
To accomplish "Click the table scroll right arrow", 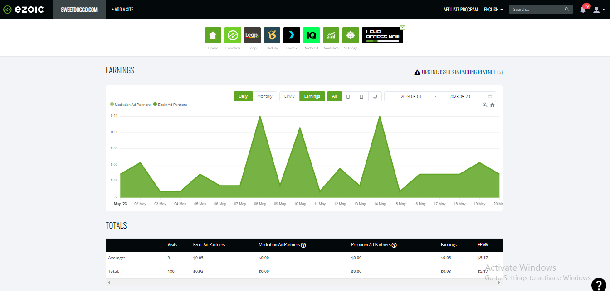I will coord(499,282).
